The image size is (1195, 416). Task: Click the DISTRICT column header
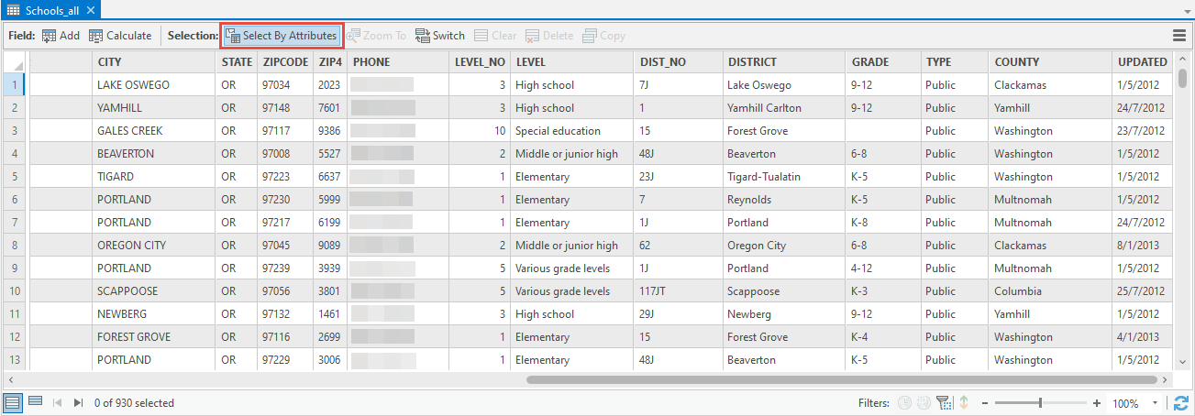point(782,62)
